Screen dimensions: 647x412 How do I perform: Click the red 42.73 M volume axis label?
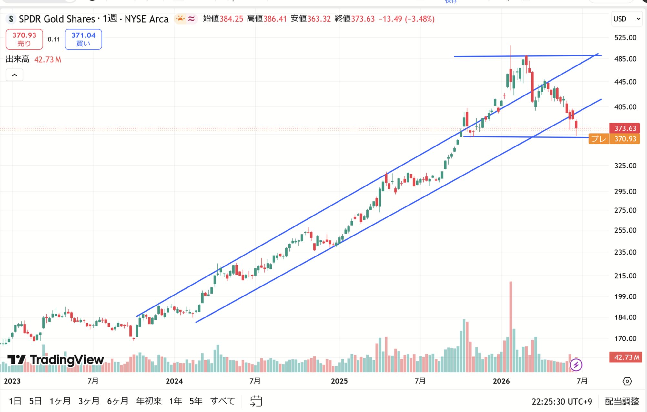tap(625, 357)
